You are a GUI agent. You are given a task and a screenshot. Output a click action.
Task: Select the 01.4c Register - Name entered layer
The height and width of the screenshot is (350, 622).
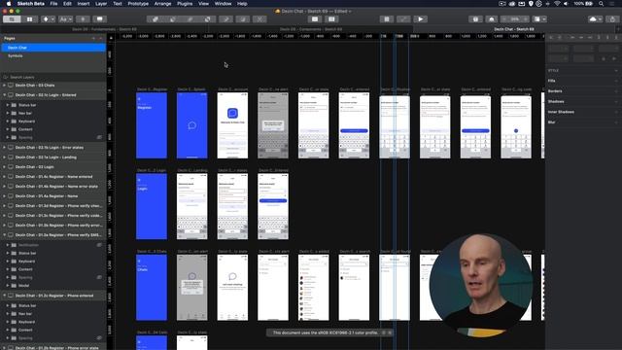[x=53, y=177]
